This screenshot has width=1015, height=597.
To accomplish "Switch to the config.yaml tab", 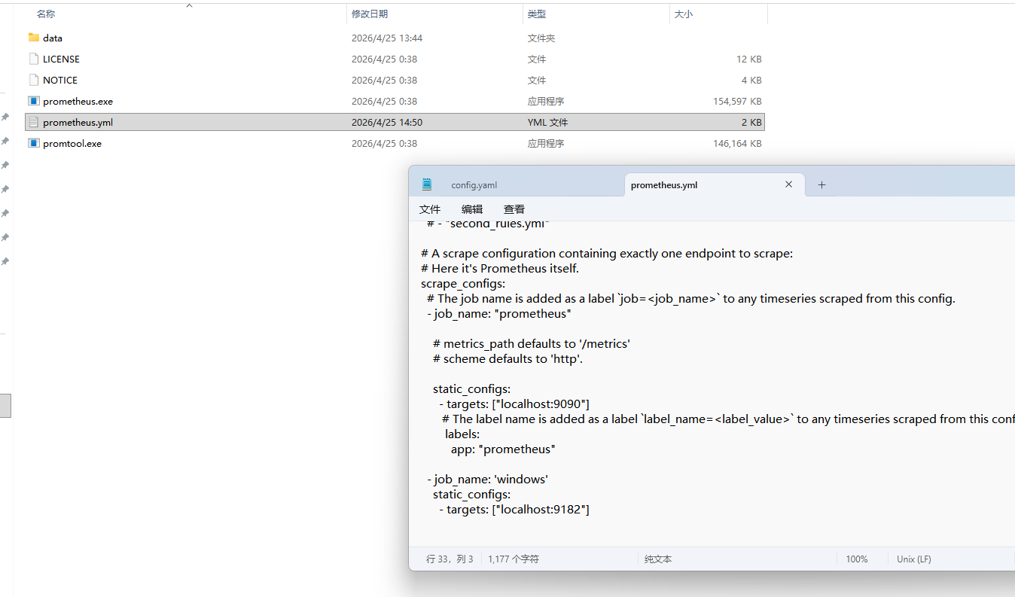I will pos(474,185).
